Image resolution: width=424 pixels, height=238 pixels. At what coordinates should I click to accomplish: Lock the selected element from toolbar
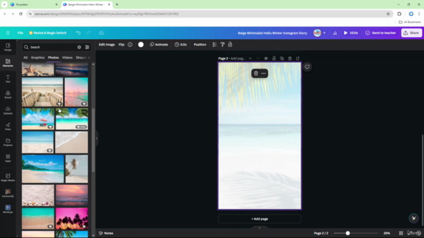point(230,44)
